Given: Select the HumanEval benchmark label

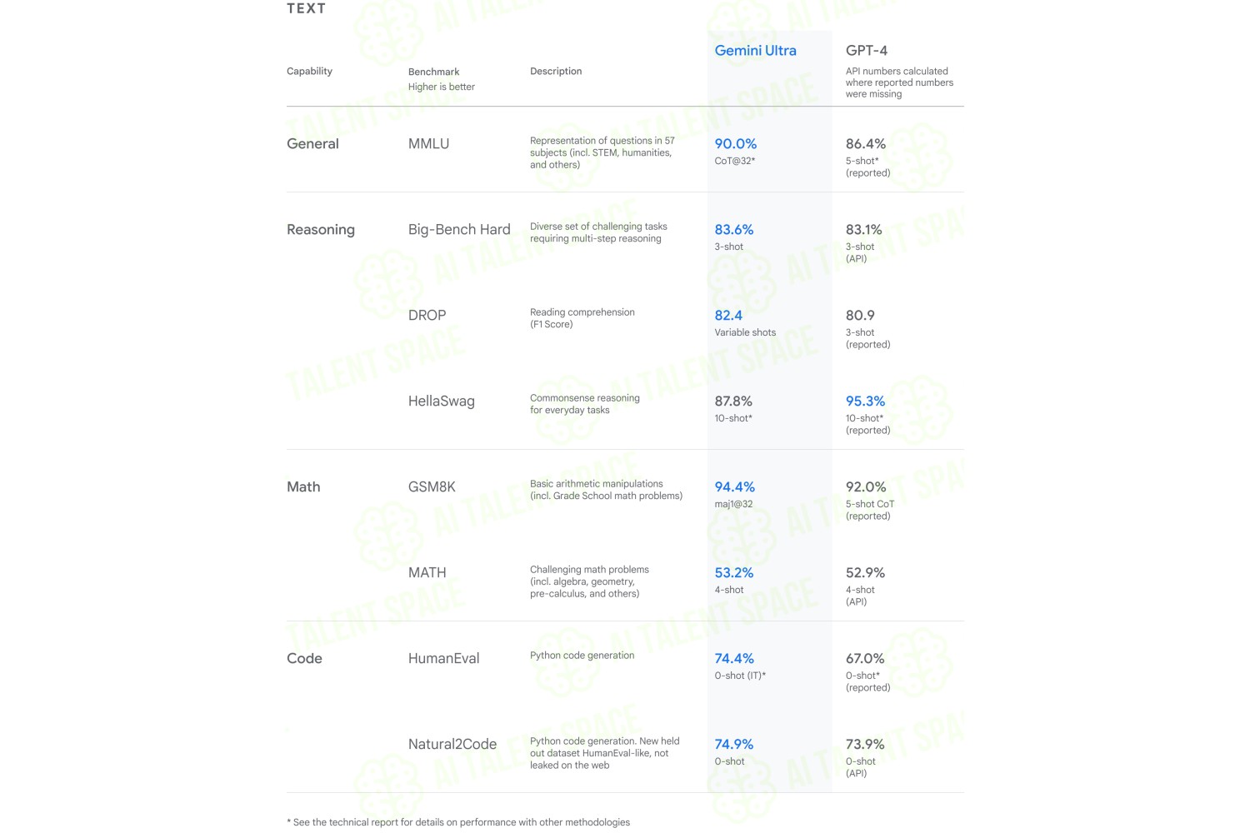Looking at the screenshot, I should [x=443, y=659].
